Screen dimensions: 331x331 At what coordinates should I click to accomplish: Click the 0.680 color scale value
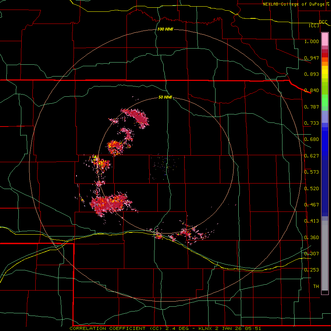[x=312, y=139]
